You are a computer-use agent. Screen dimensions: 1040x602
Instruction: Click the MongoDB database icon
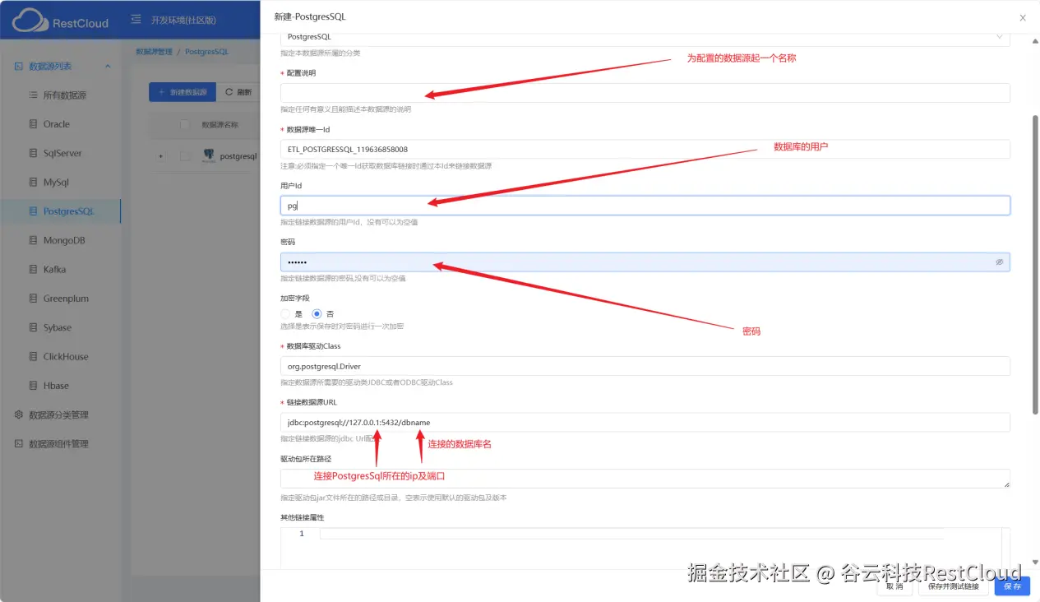pyautogui.click(x=33, y=240)
